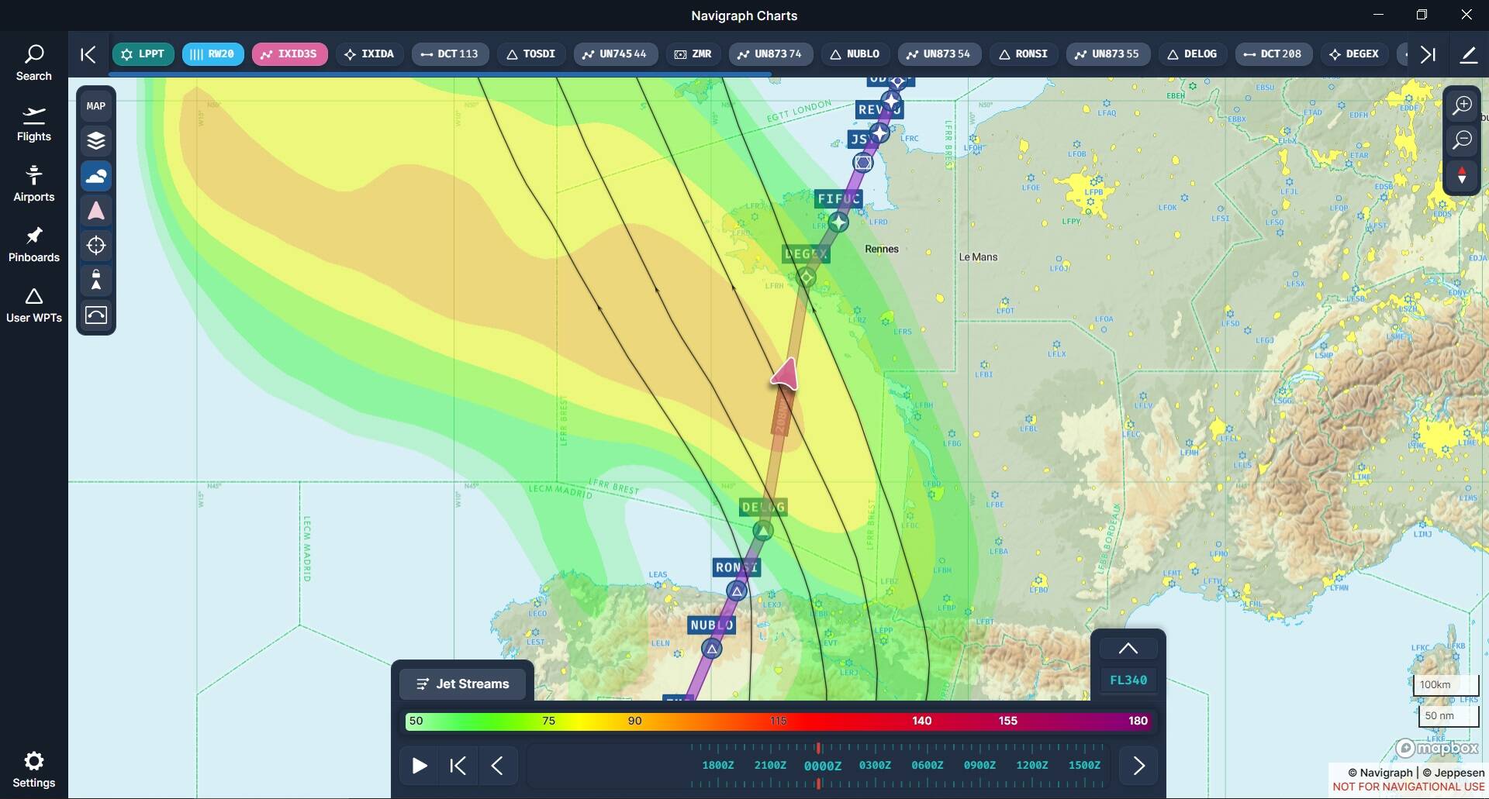This screenshot has width=1489, height=799.
Task: Select the TOSDI waypoint chip
Action: tap(531, 54)
